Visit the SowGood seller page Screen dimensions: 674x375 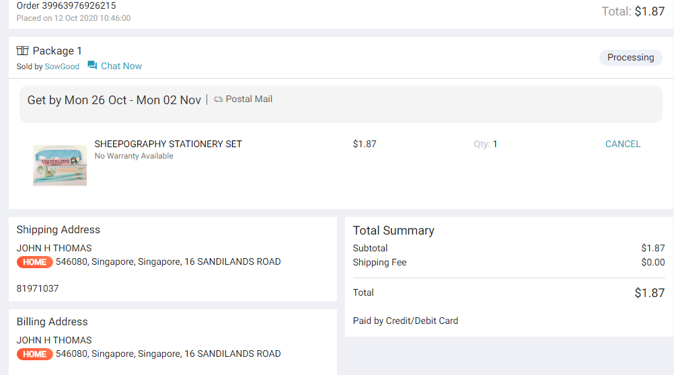pos(62,67)
